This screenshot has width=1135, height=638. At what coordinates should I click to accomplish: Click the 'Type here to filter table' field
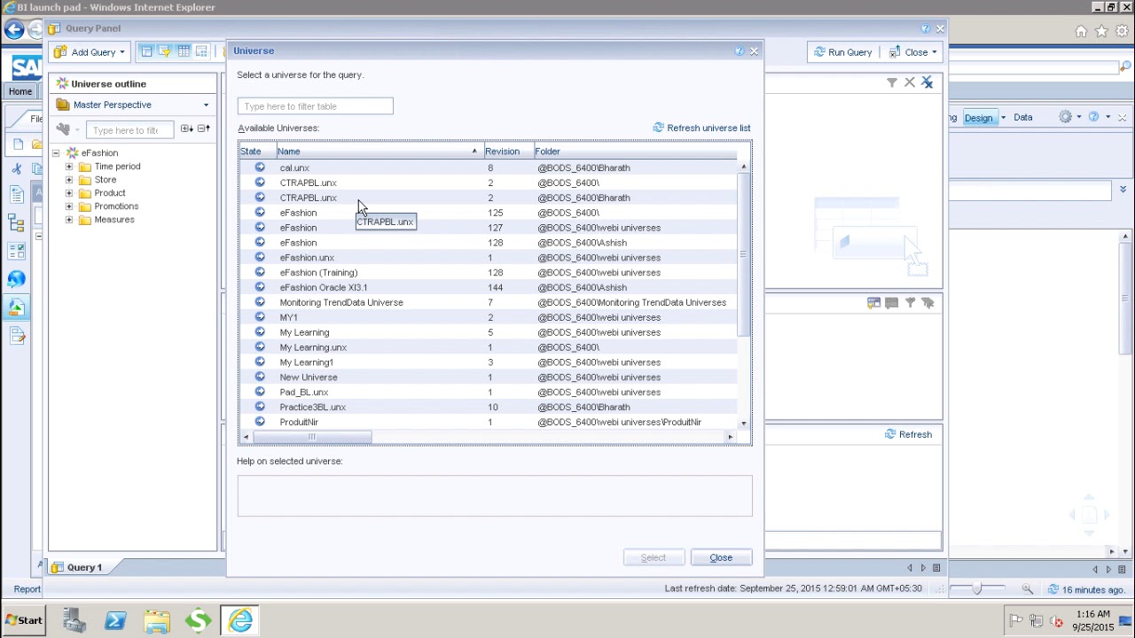point(315,106)
